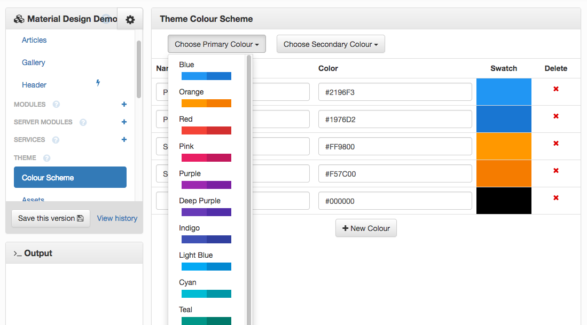Screen dimensions: 587x325
Task: Click the plus icon beside SERVICES
Action: [124, 140]
